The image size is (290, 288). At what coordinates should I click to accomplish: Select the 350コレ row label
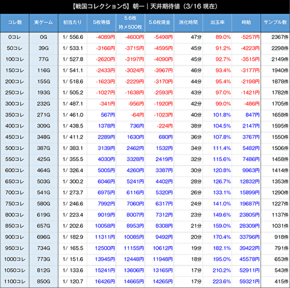tap(14, 115)
